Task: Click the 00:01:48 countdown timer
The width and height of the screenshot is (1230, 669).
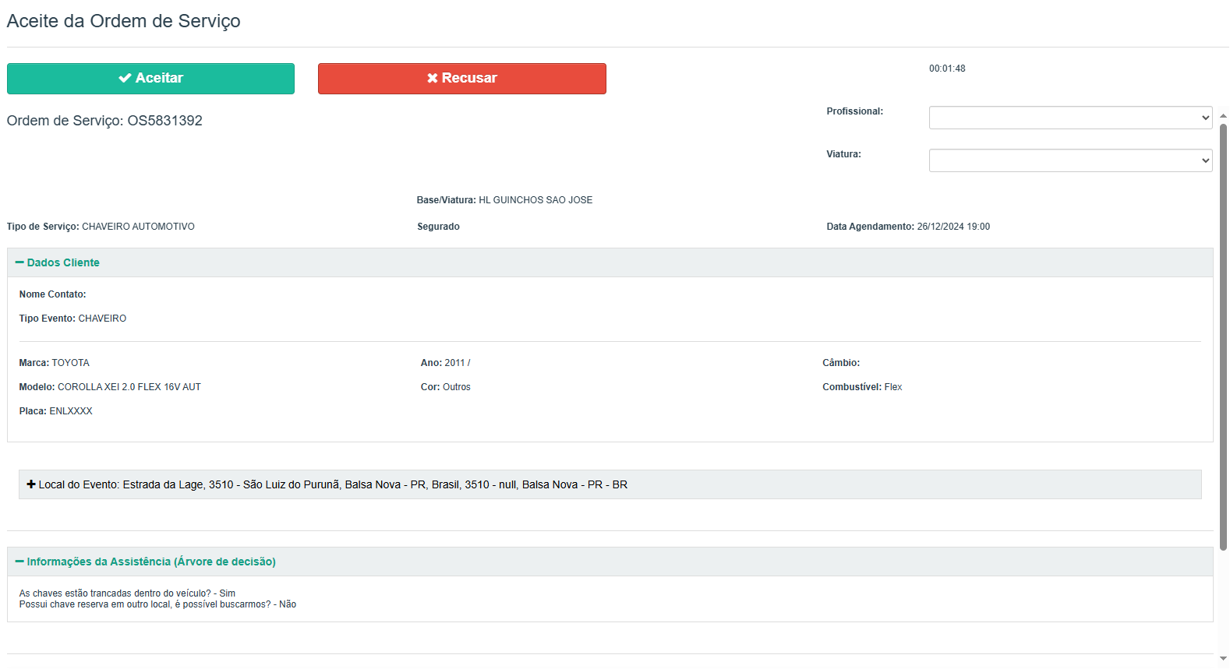Action: 947,69
